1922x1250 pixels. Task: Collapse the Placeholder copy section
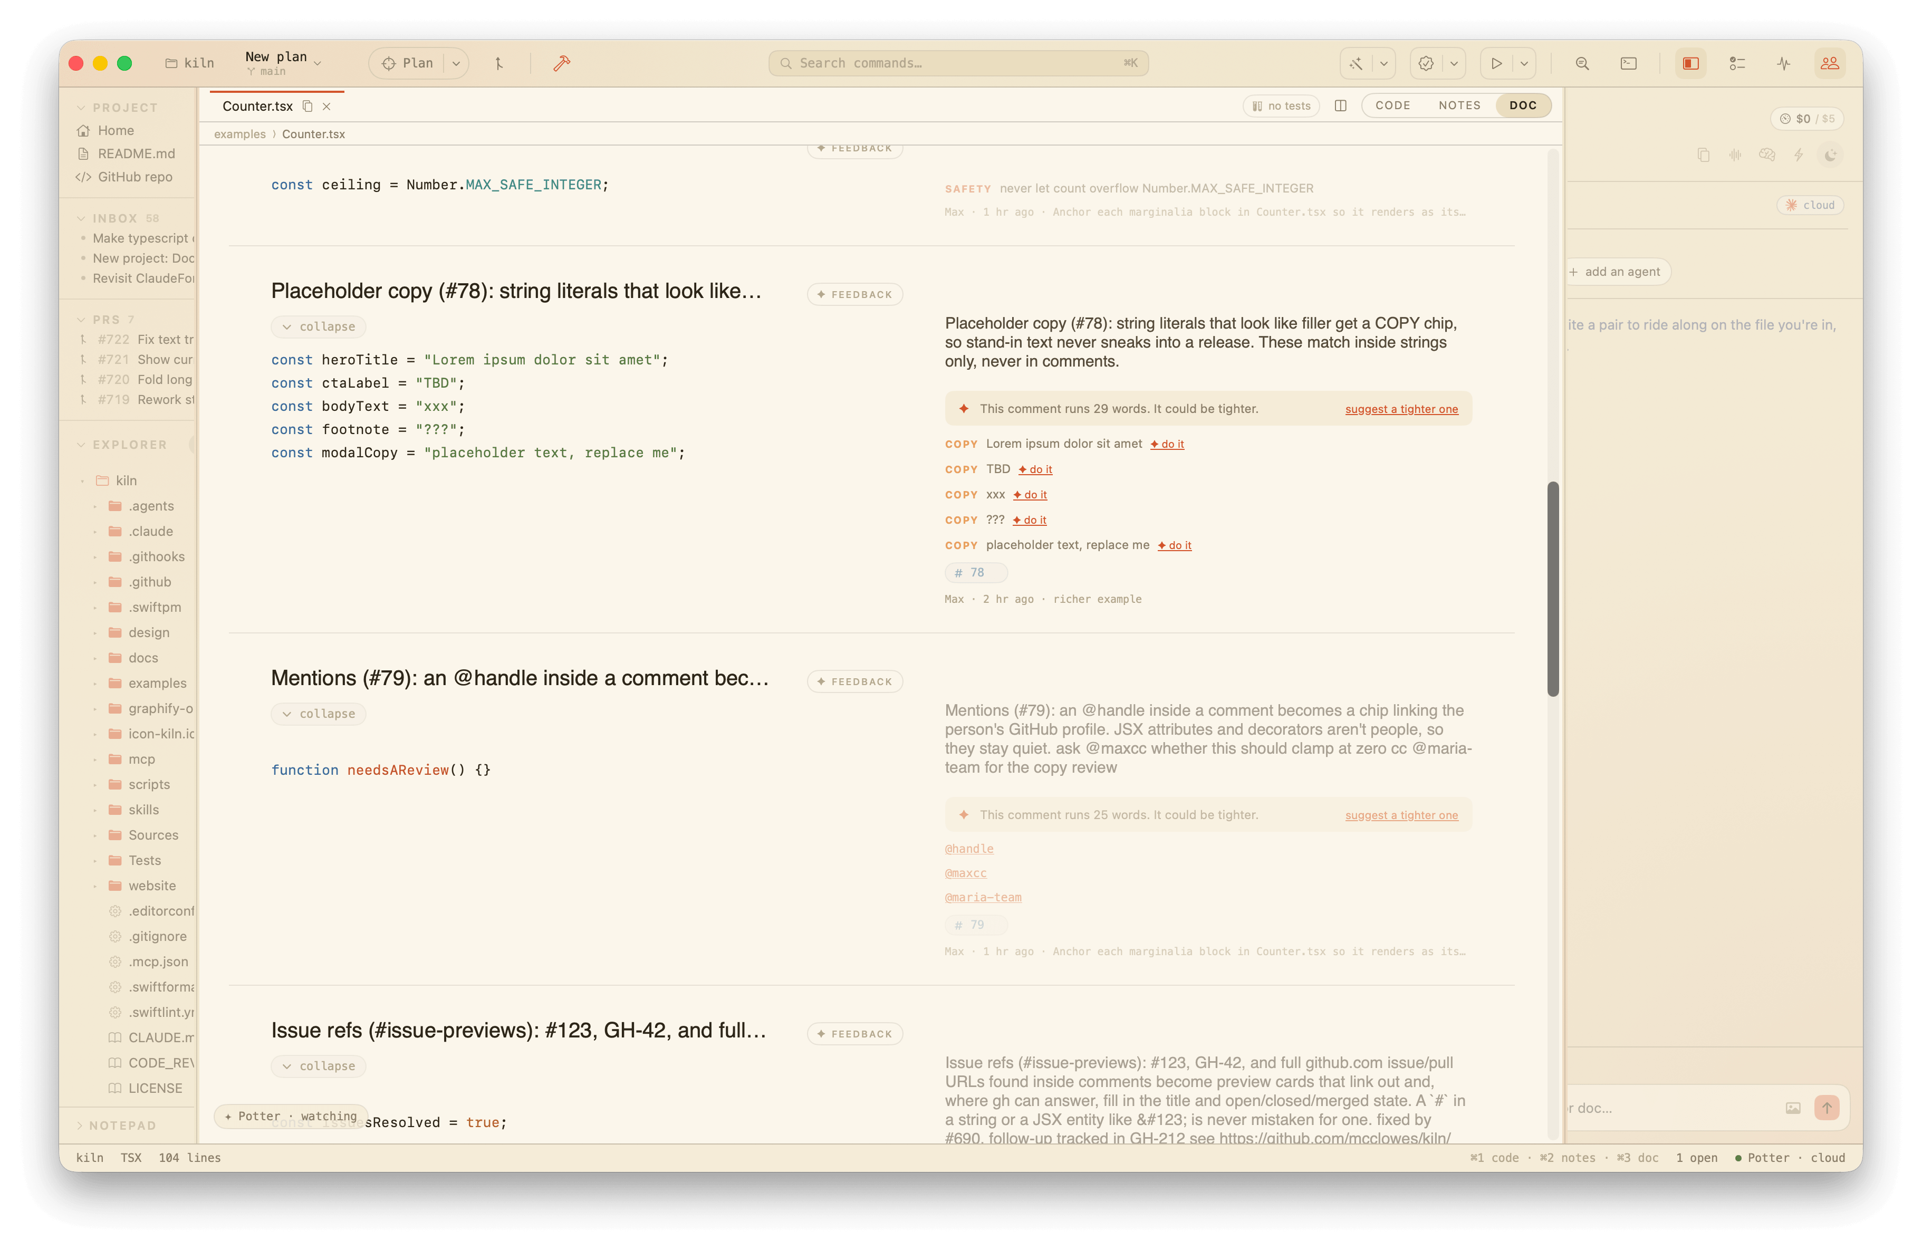(x=319, y=326)
